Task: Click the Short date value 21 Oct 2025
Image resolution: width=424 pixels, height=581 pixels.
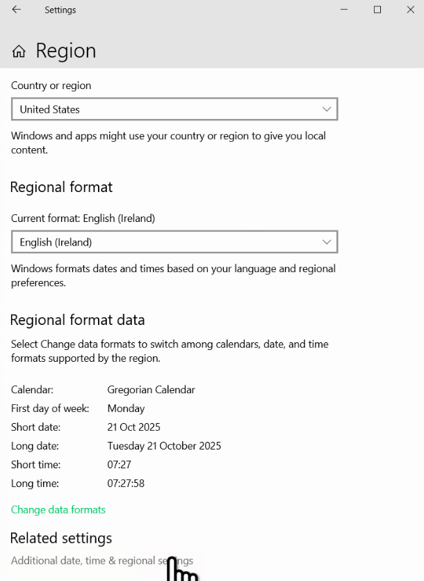Action: tap(133, 427)
